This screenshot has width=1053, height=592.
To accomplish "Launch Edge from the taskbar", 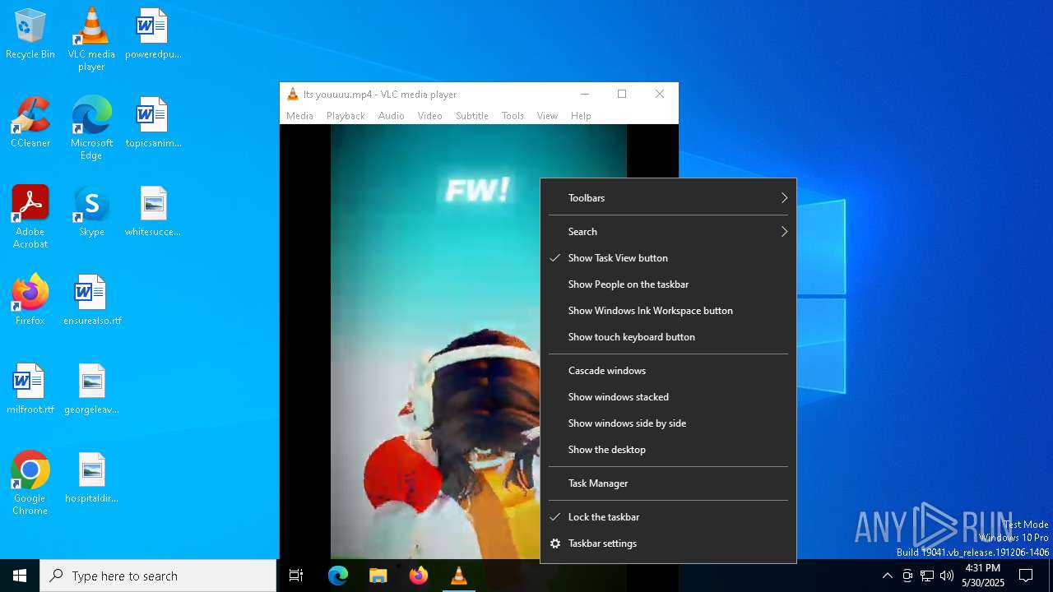I will point(338,576).
